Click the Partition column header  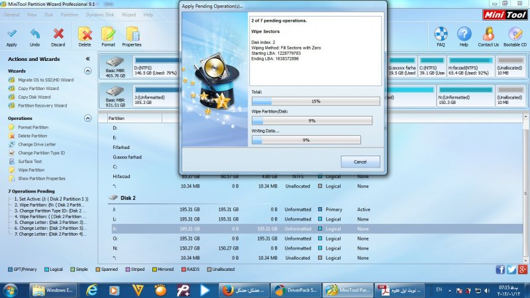134,119
